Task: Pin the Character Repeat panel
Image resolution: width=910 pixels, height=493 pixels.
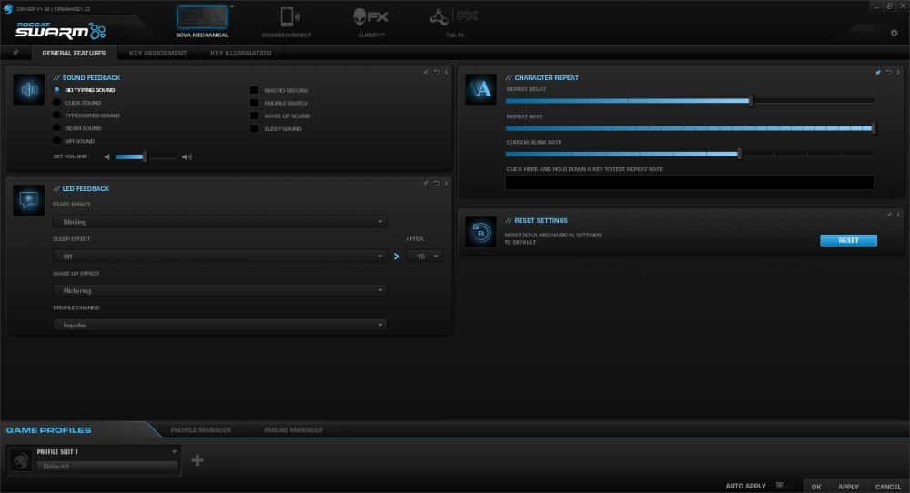Action: pos(878,72)
